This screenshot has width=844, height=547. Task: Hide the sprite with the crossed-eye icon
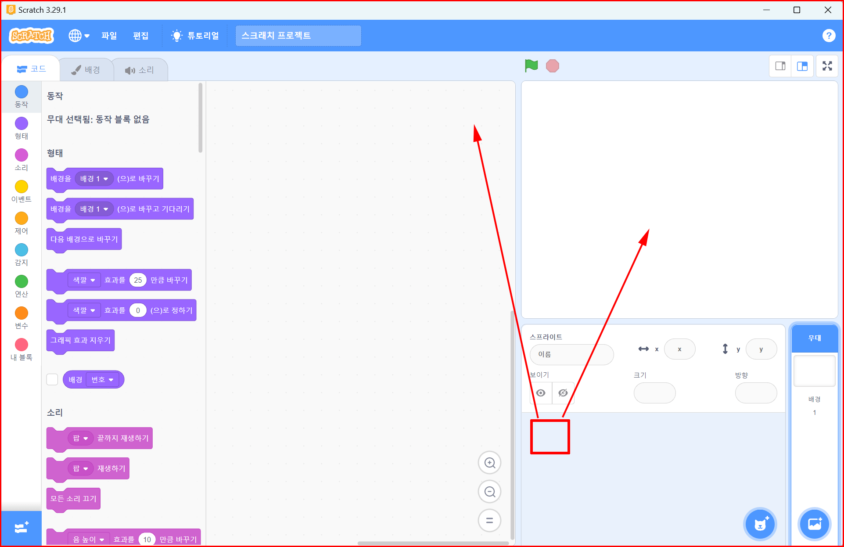point(563,393)
